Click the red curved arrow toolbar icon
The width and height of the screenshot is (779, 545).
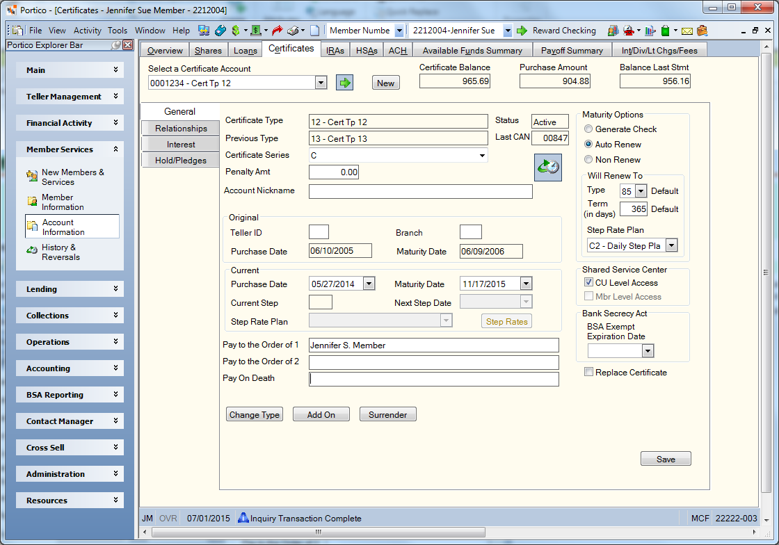click(278, 31)
